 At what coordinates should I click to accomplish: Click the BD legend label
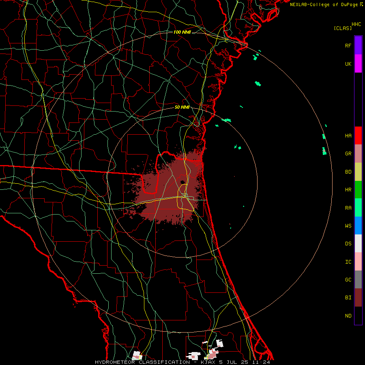[348, 172]
